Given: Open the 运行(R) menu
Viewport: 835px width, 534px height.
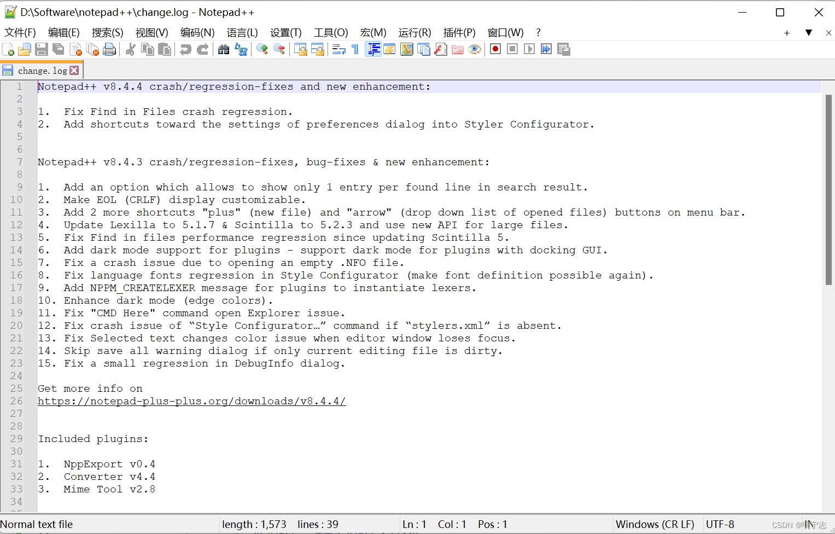Looking at the screenshot, I should coord(415,33).
